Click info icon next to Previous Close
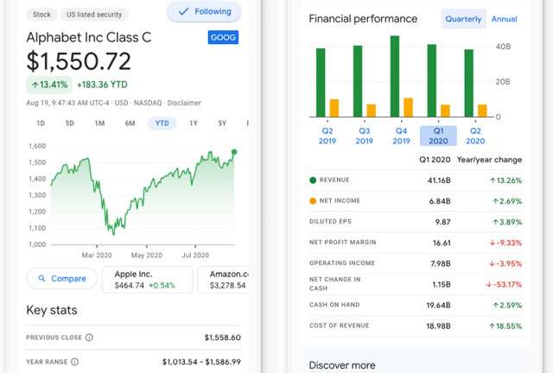 [x=89, y=338]
